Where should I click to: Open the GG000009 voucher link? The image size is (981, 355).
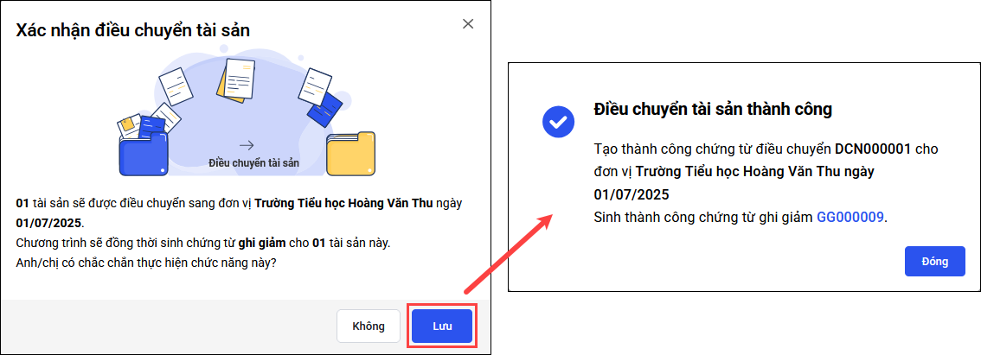(x=850, y=217)
